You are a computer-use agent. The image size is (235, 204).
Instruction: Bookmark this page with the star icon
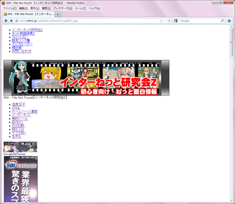tap(161, 21)
